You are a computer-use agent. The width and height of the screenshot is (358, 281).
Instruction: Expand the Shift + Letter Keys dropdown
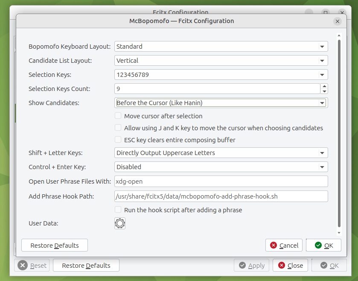[221, 153]
